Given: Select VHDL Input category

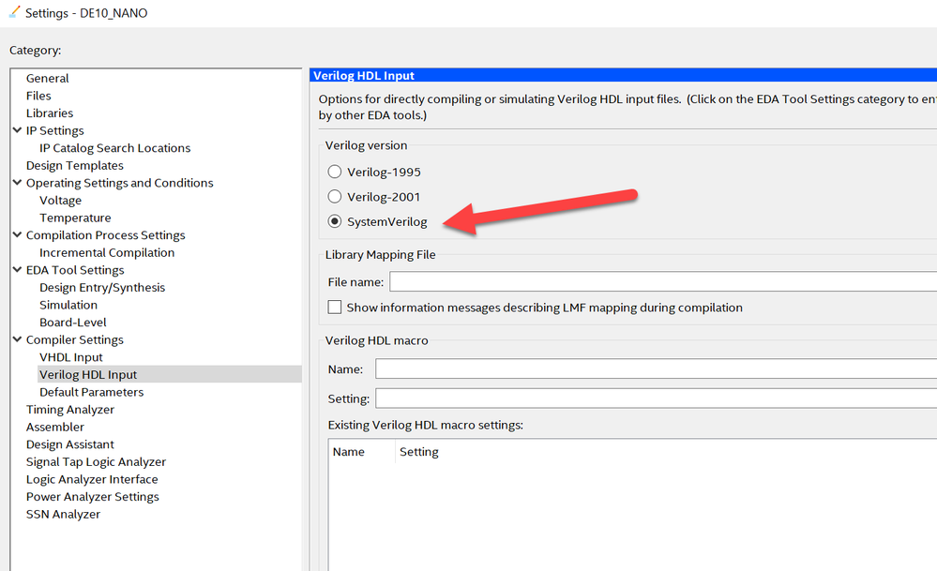Looking at the screenshot, I should pyautogui.click(x=71, y=357).
